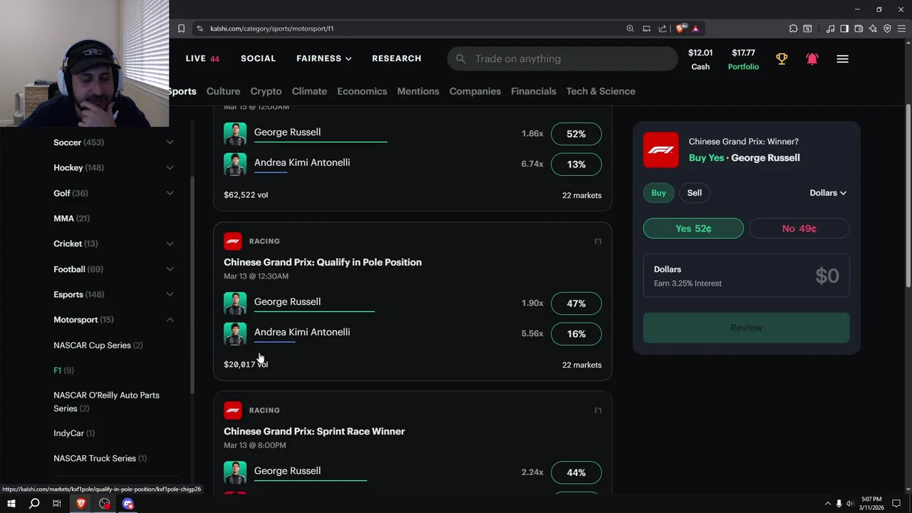
Task: Click the Review order button
Action: [746, 328]
